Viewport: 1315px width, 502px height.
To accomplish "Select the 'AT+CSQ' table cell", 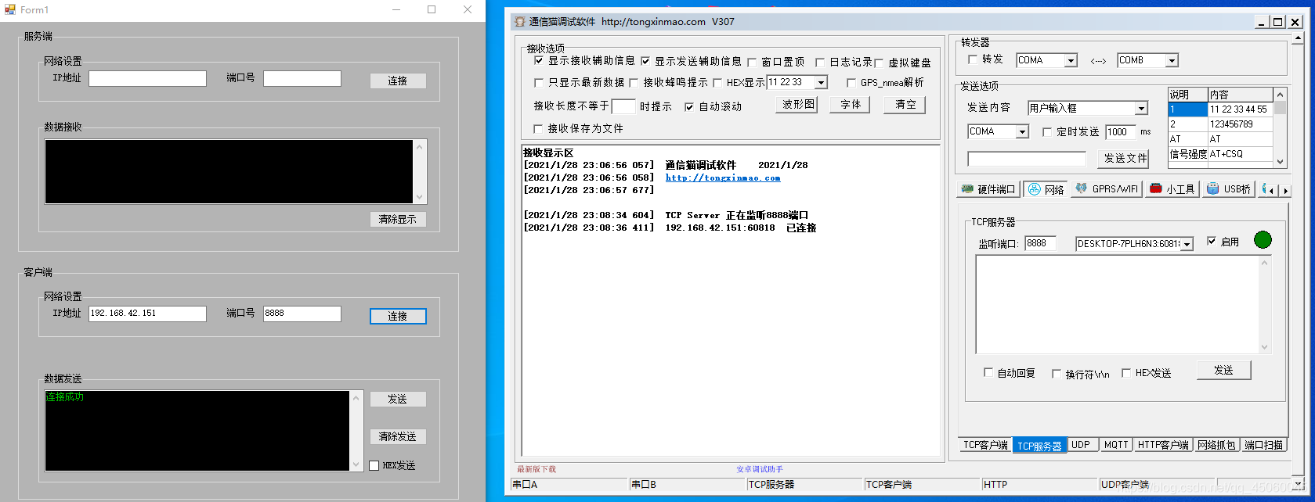I will [1241, 154].
